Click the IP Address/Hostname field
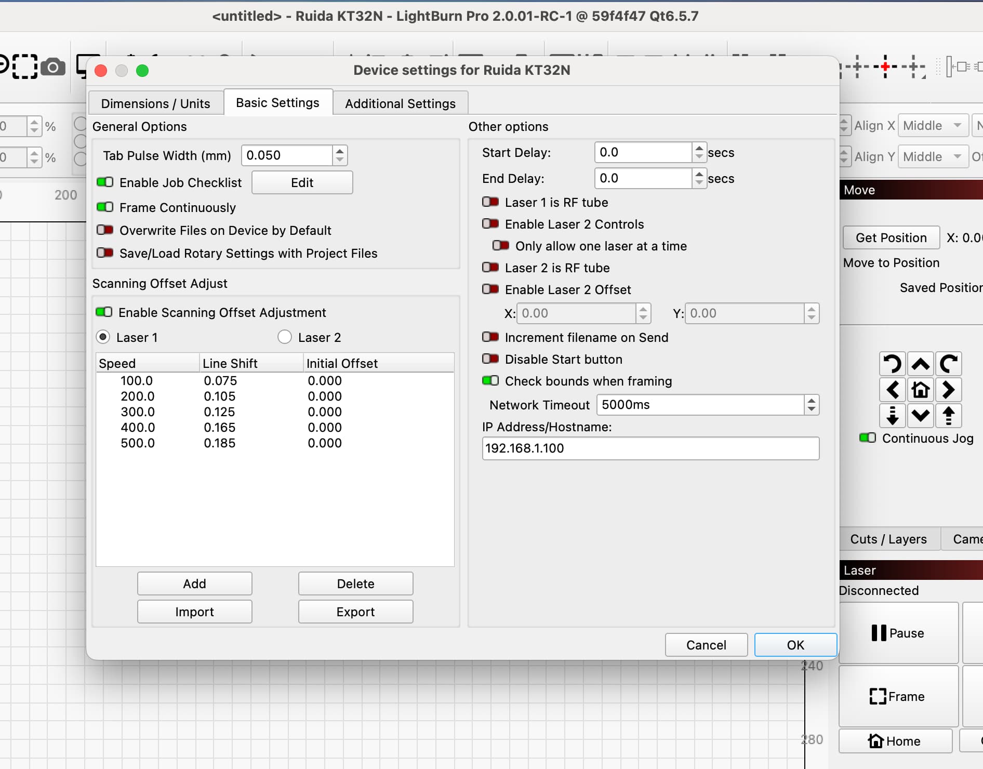Viewport: 983px width, 769px height. point(650,448)
